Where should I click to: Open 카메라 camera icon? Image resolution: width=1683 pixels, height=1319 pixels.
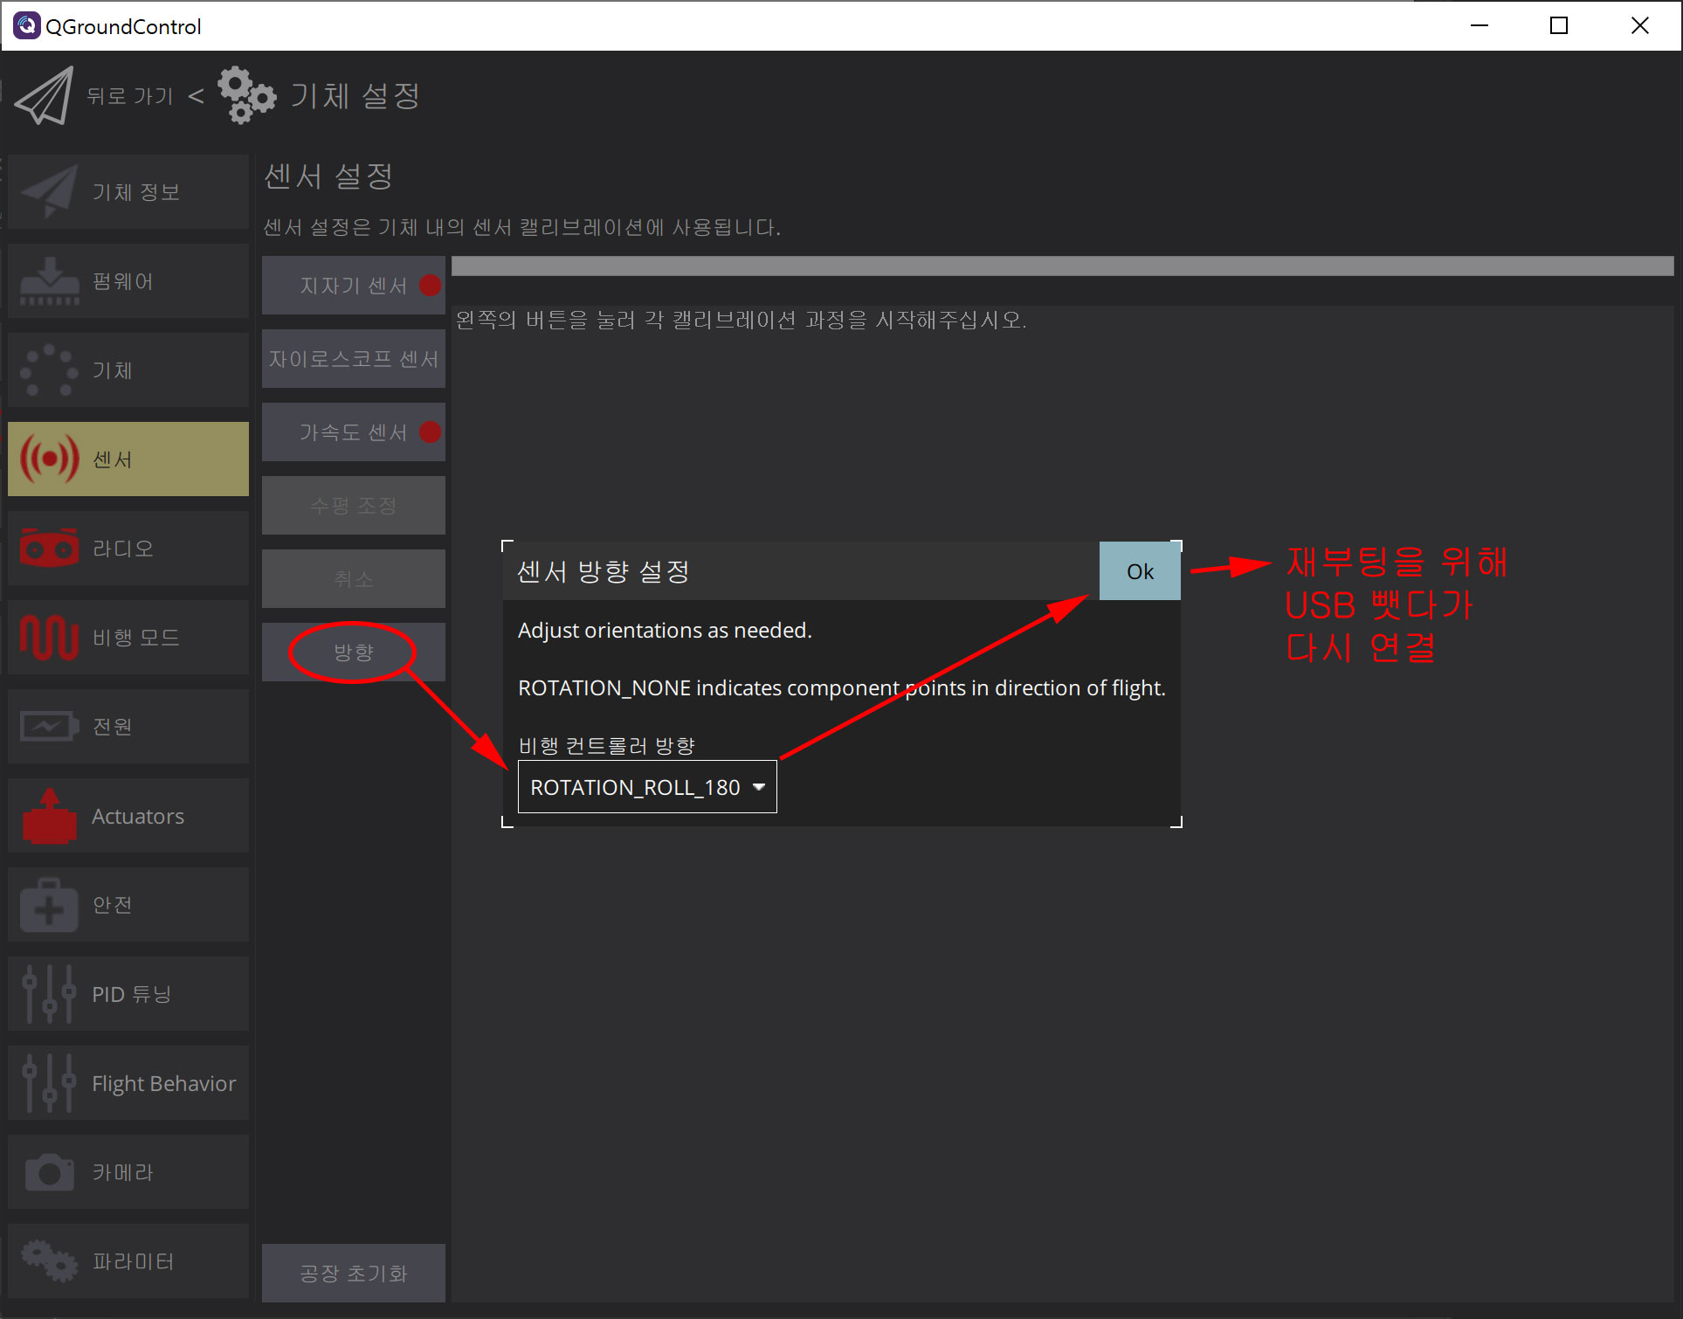pos(49,1172)
